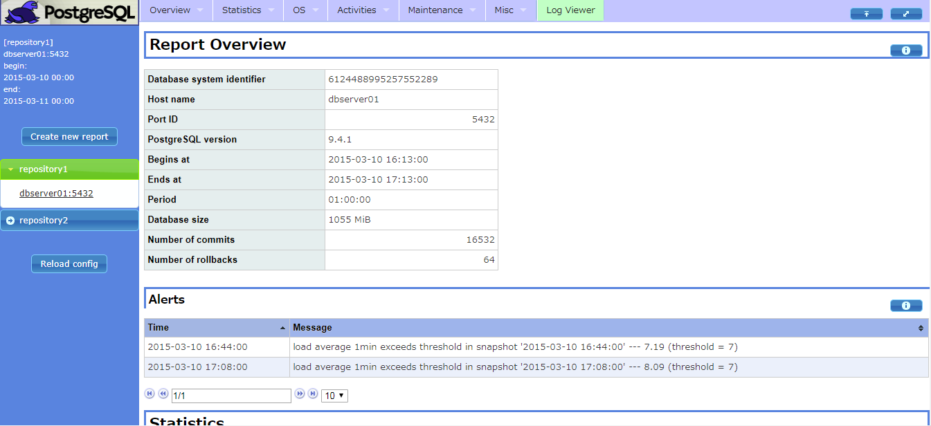Click inside the page number field
This screenshot has height=426, width=931.
[x=232, y=395]
